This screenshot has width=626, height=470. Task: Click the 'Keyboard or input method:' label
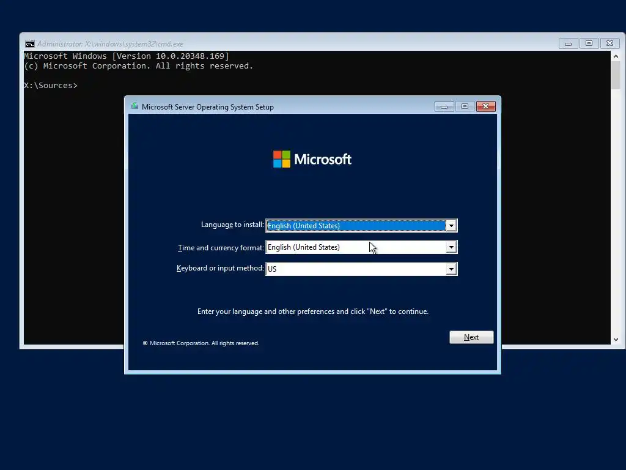pos(220,268)
